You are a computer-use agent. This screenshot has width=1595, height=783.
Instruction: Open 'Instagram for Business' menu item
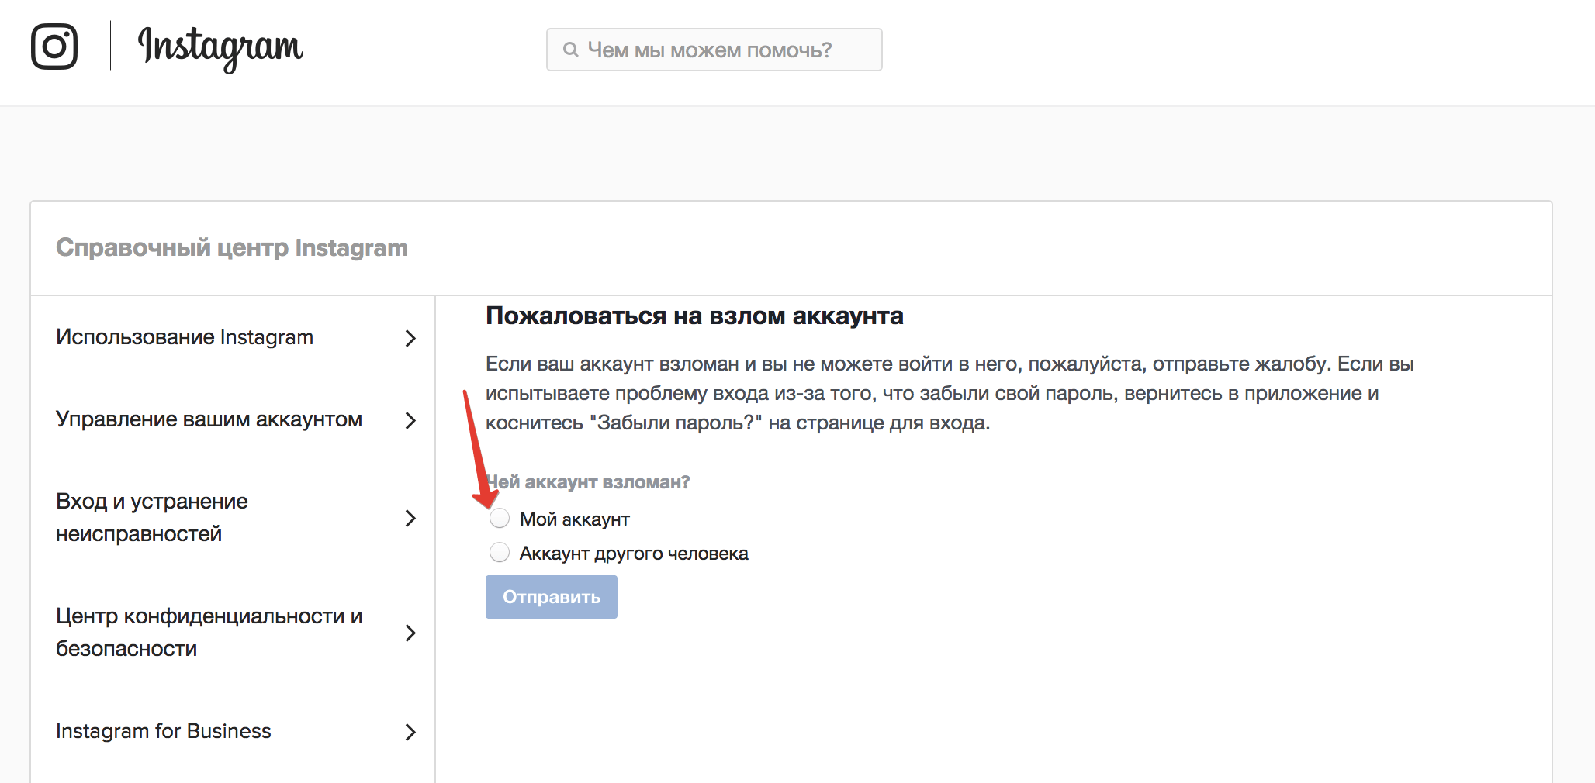(233, 731)
